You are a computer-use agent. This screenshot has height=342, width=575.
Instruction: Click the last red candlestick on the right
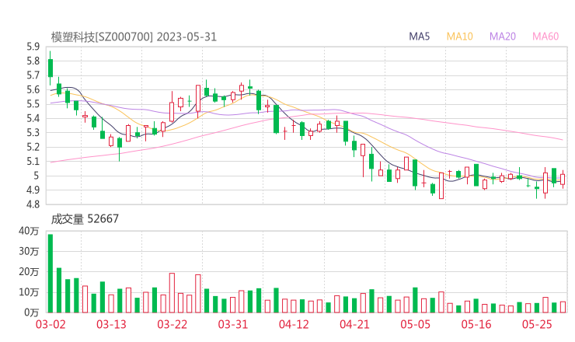[563, 180]
